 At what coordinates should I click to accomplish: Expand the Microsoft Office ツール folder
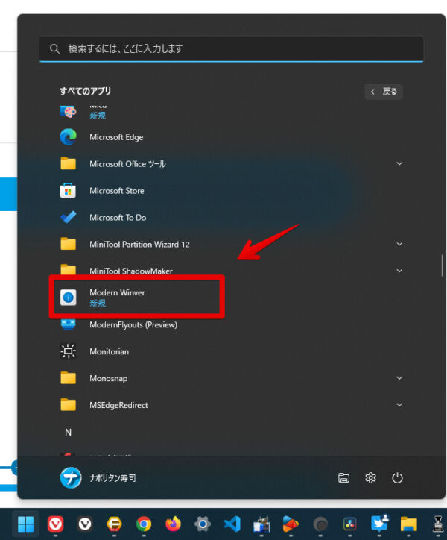(x=399, y=163)
